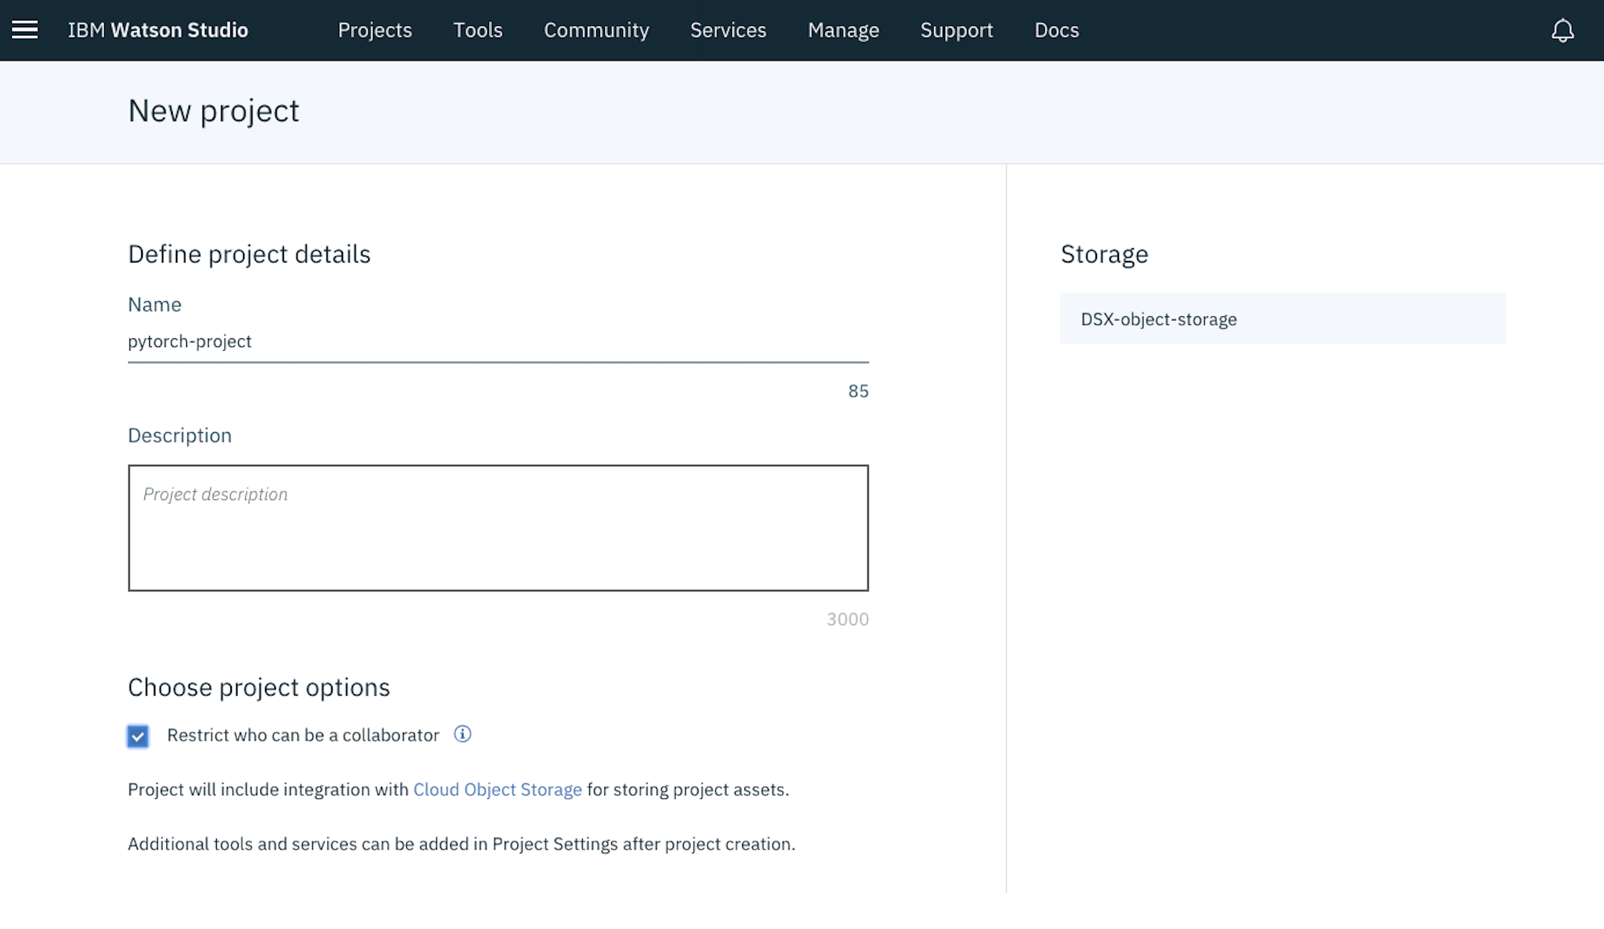Click the Project description text area
This screenshot has height=929, width=1604.
498,528
